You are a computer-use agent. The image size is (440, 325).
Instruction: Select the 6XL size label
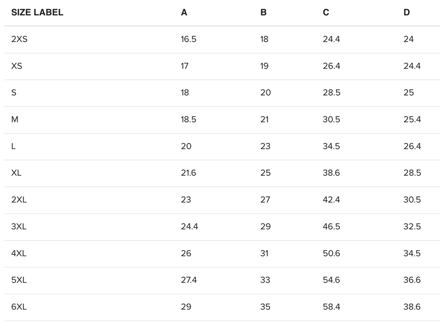[x=19, y=307]
